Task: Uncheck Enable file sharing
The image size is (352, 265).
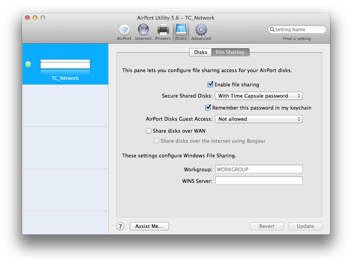Action: [210, 84]
